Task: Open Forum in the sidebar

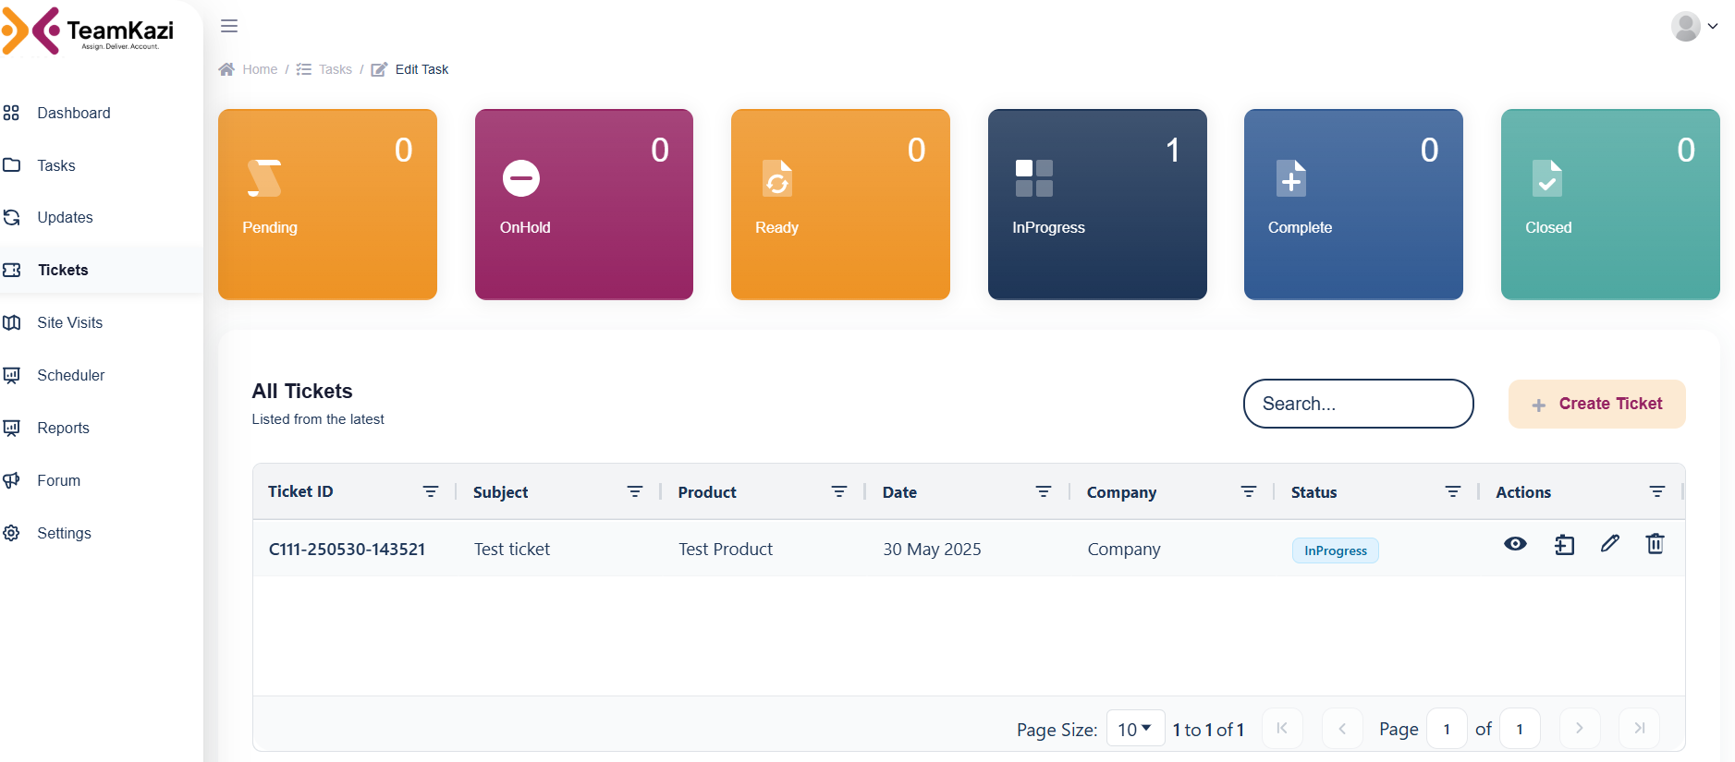Action: [59, 480]
